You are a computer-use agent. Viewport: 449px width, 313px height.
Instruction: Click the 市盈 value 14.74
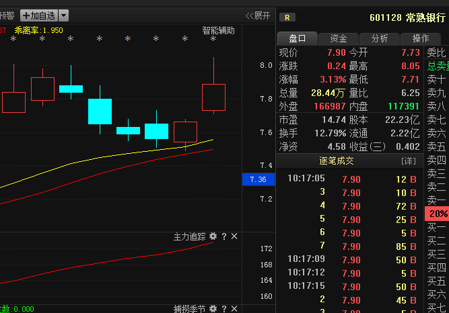[x=334, y=120]
